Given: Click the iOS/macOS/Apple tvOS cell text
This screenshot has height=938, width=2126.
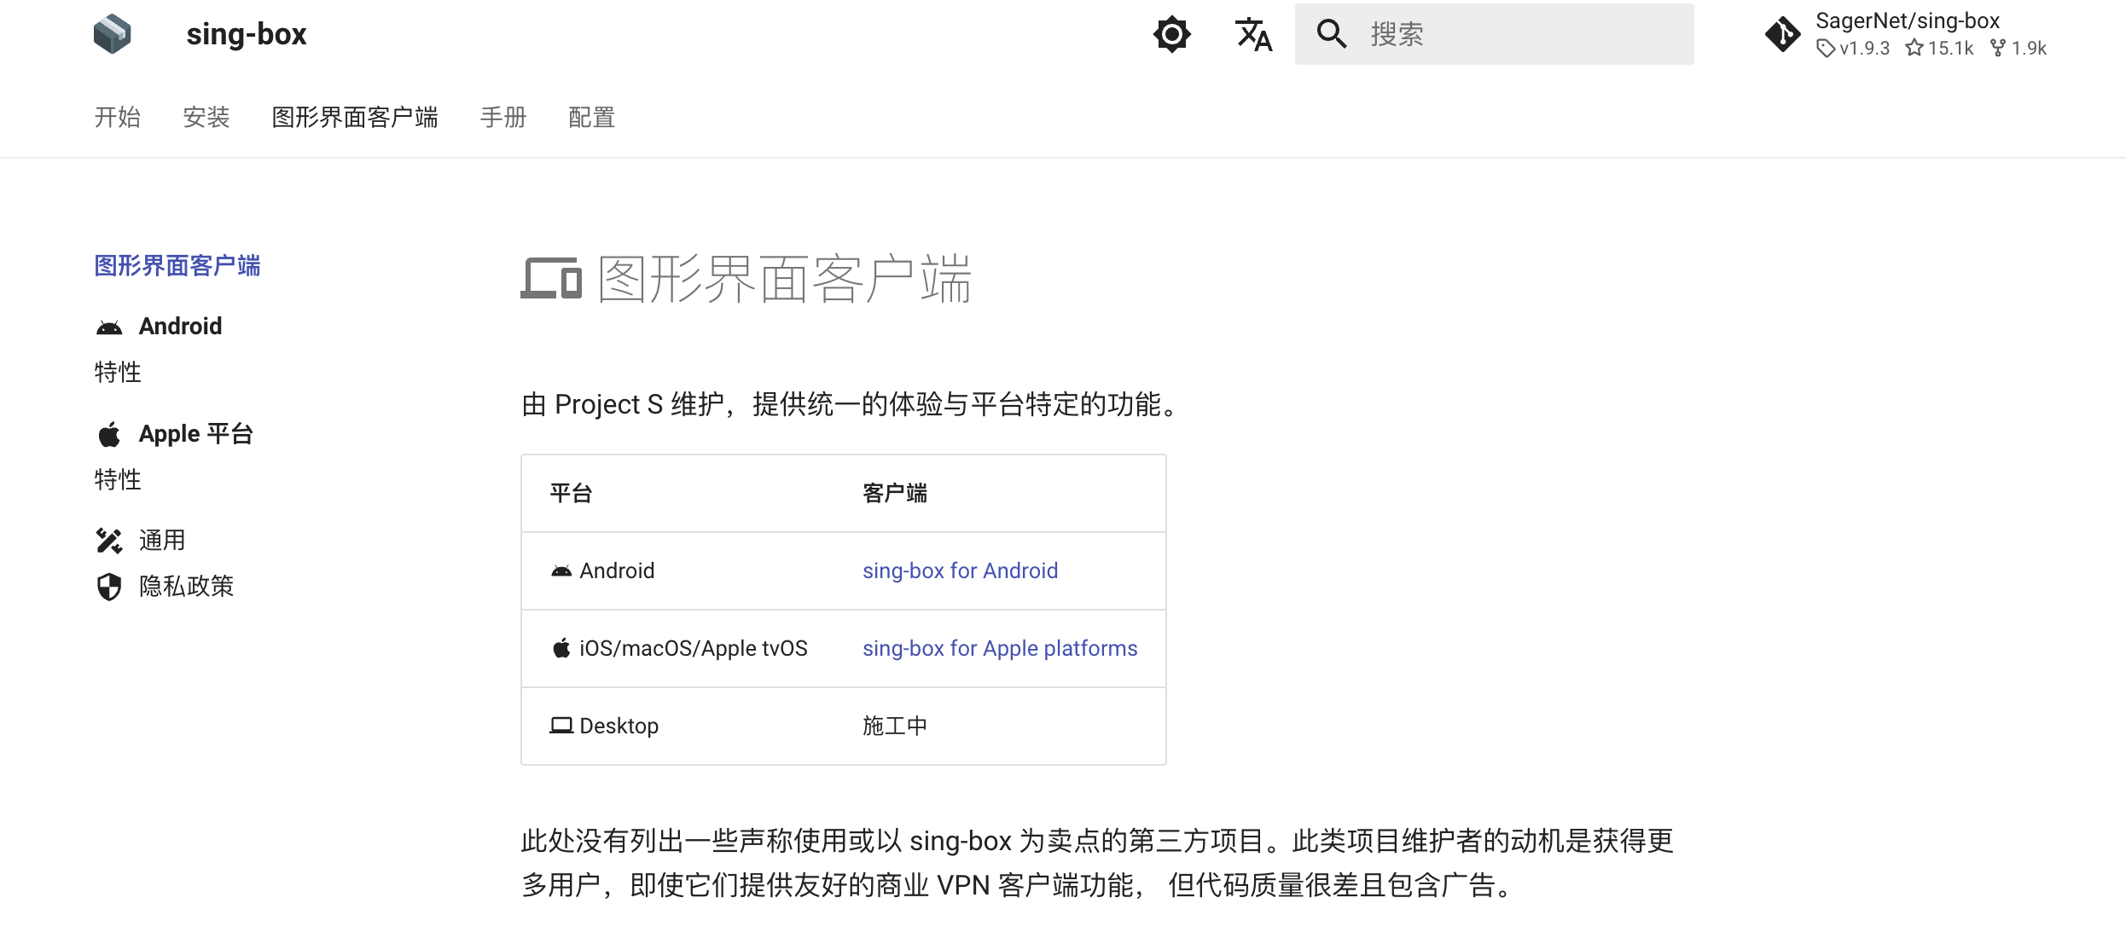Looking at the screenshot, I should pos(694,648).
